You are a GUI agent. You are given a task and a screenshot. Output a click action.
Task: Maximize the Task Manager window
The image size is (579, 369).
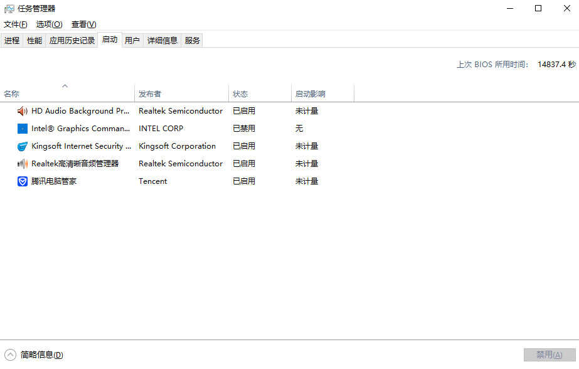(538, 8)
